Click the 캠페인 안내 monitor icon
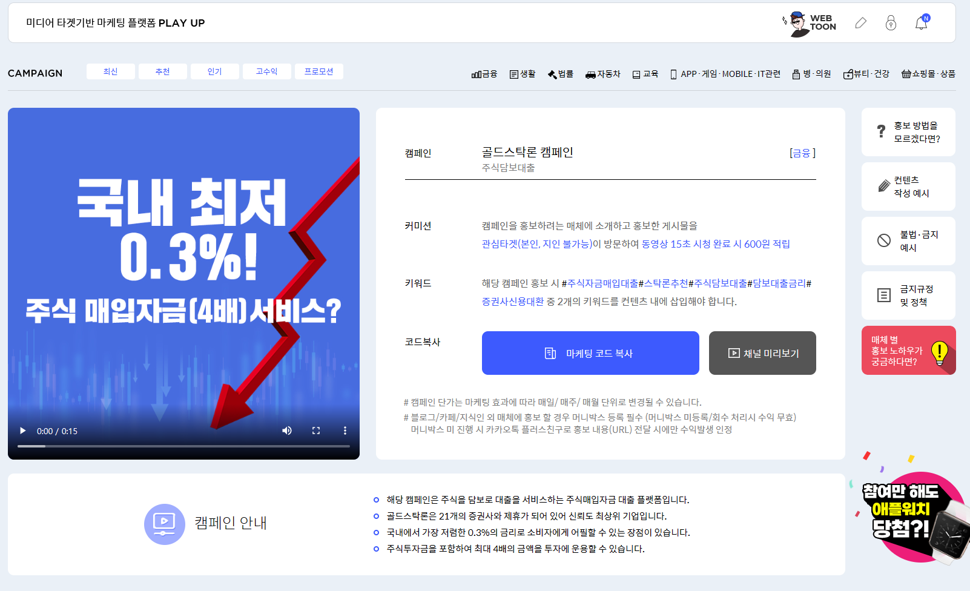970x591 pixels. tap(165, 524)
